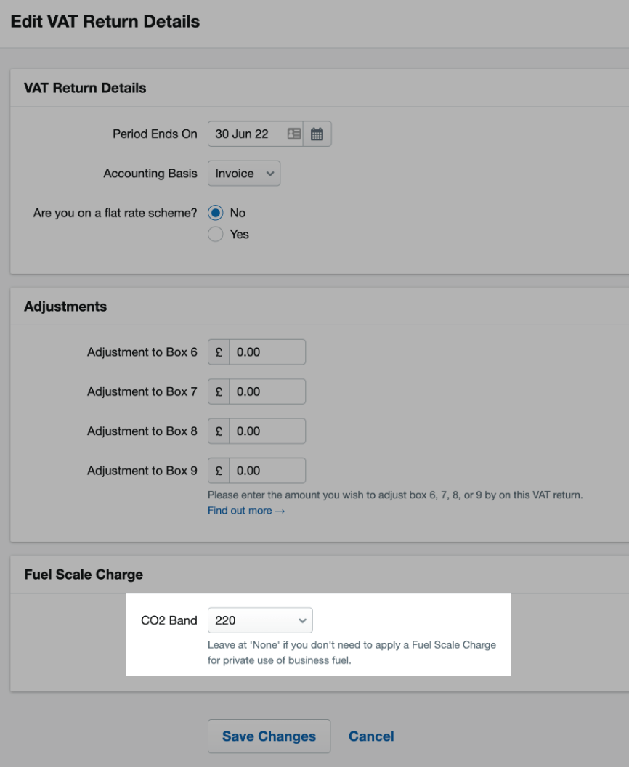Click the Adjustment to Box 9 field
The height and width of the screenshot is (767, 629).
pyautogui.click(x=269, y=469)
